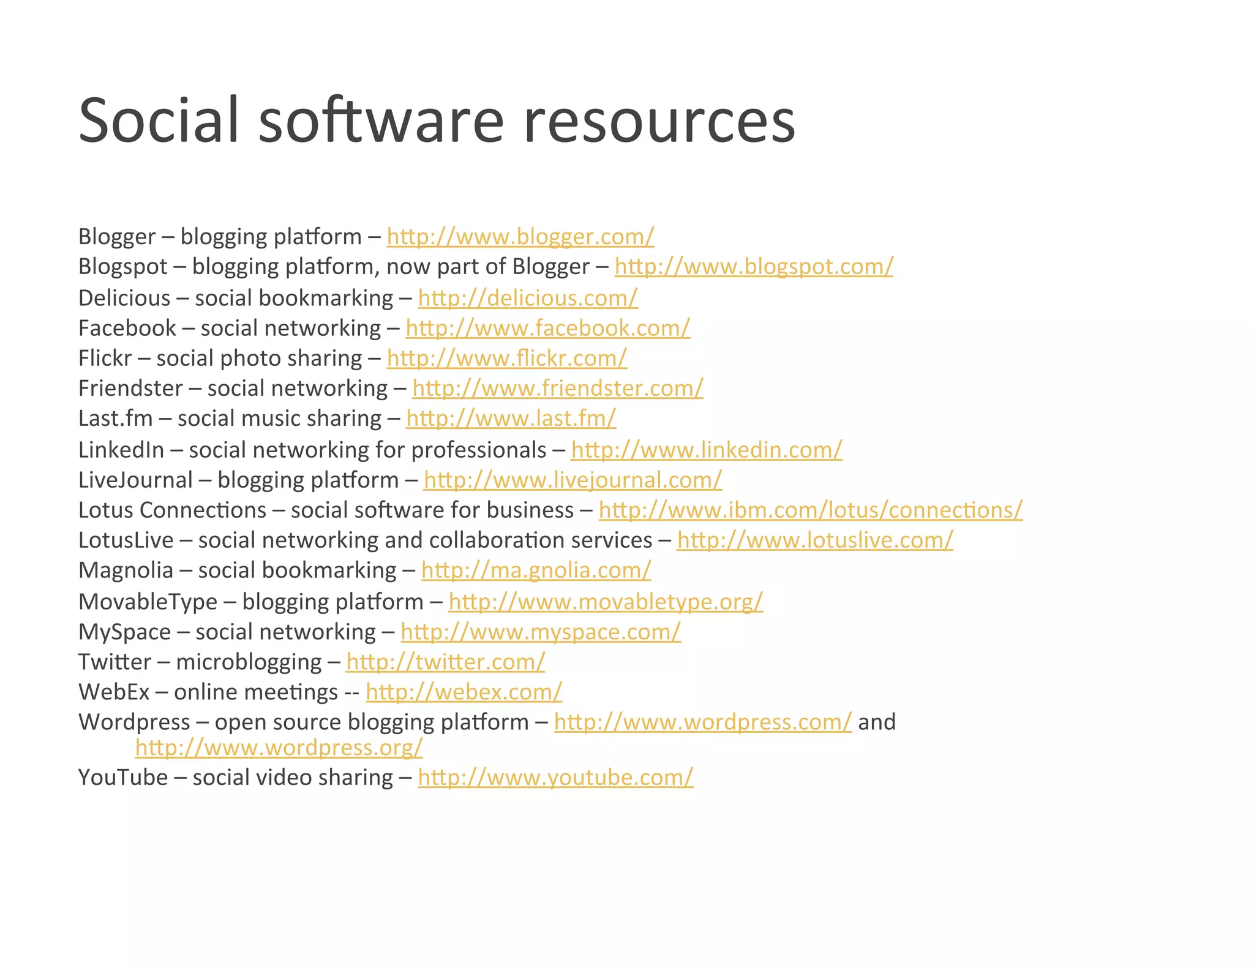The height and width of the screenshot is (968, 1254).
Task: Open the movabletype.org link
Action: (606, 602)
